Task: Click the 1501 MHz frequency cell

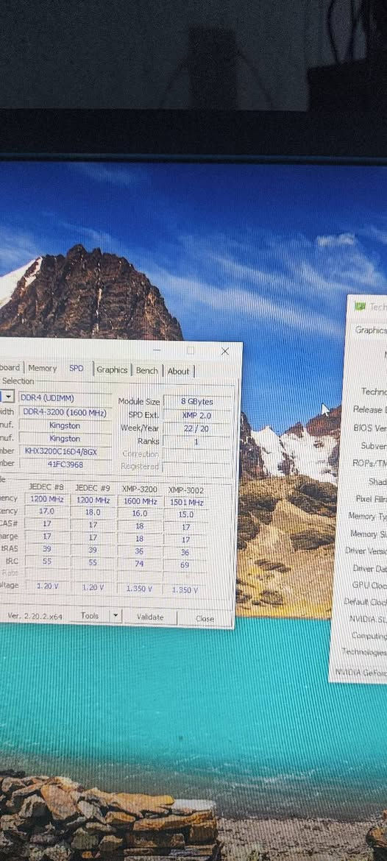Action: [x=187, y=503]
